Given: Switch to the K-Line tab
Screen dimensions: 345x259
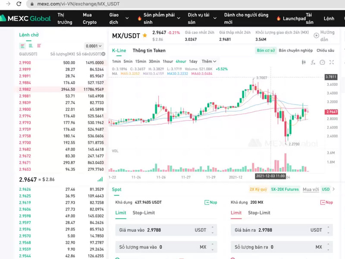Looking at the screenshot, I should (x=119, y=51).
